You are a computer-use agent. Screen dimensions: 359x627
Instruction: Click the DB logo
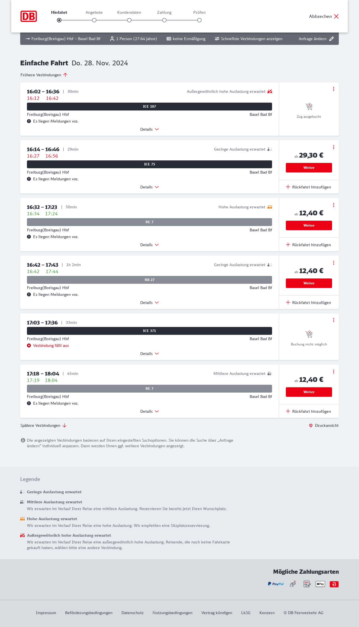[29, 16]
